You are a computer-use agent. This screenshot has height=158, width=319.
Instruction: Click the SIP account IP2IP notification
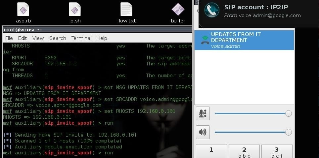pyautogui.click(x=259, y=14)
